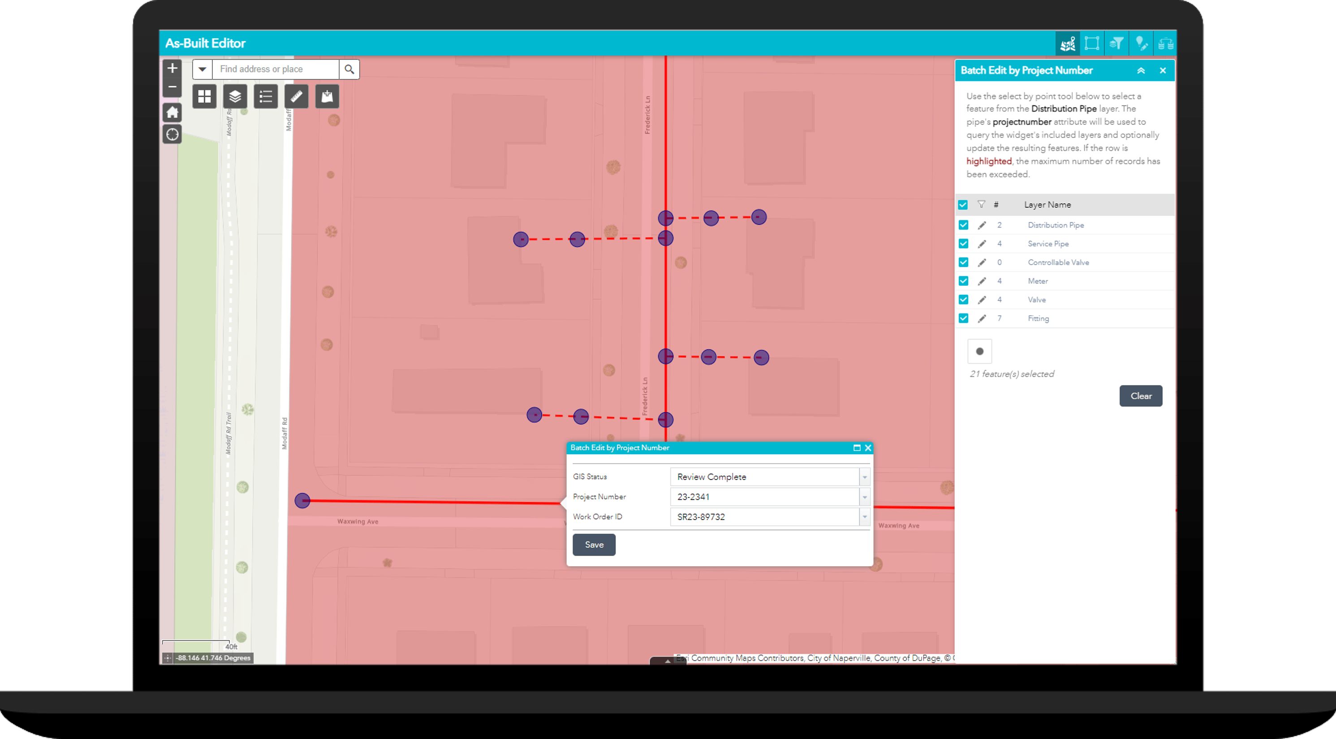Click the search magnifier icon
This screenshot has height=739, width=1336.
coord(349,69)
